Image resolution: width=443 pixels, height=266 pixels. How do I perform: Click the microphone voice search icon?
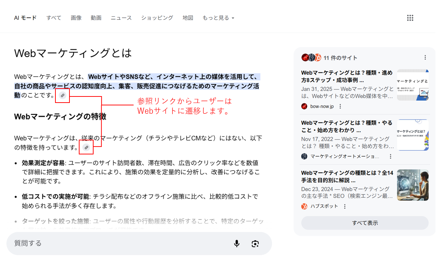click(x=236, y=244)
